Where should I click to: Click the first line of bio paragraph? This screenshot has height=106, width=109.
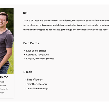[66, 21]
